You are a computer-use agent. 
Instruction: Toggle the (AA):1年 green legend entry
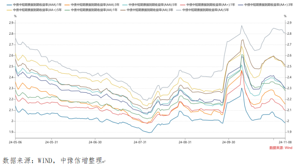tap(91, 10)
